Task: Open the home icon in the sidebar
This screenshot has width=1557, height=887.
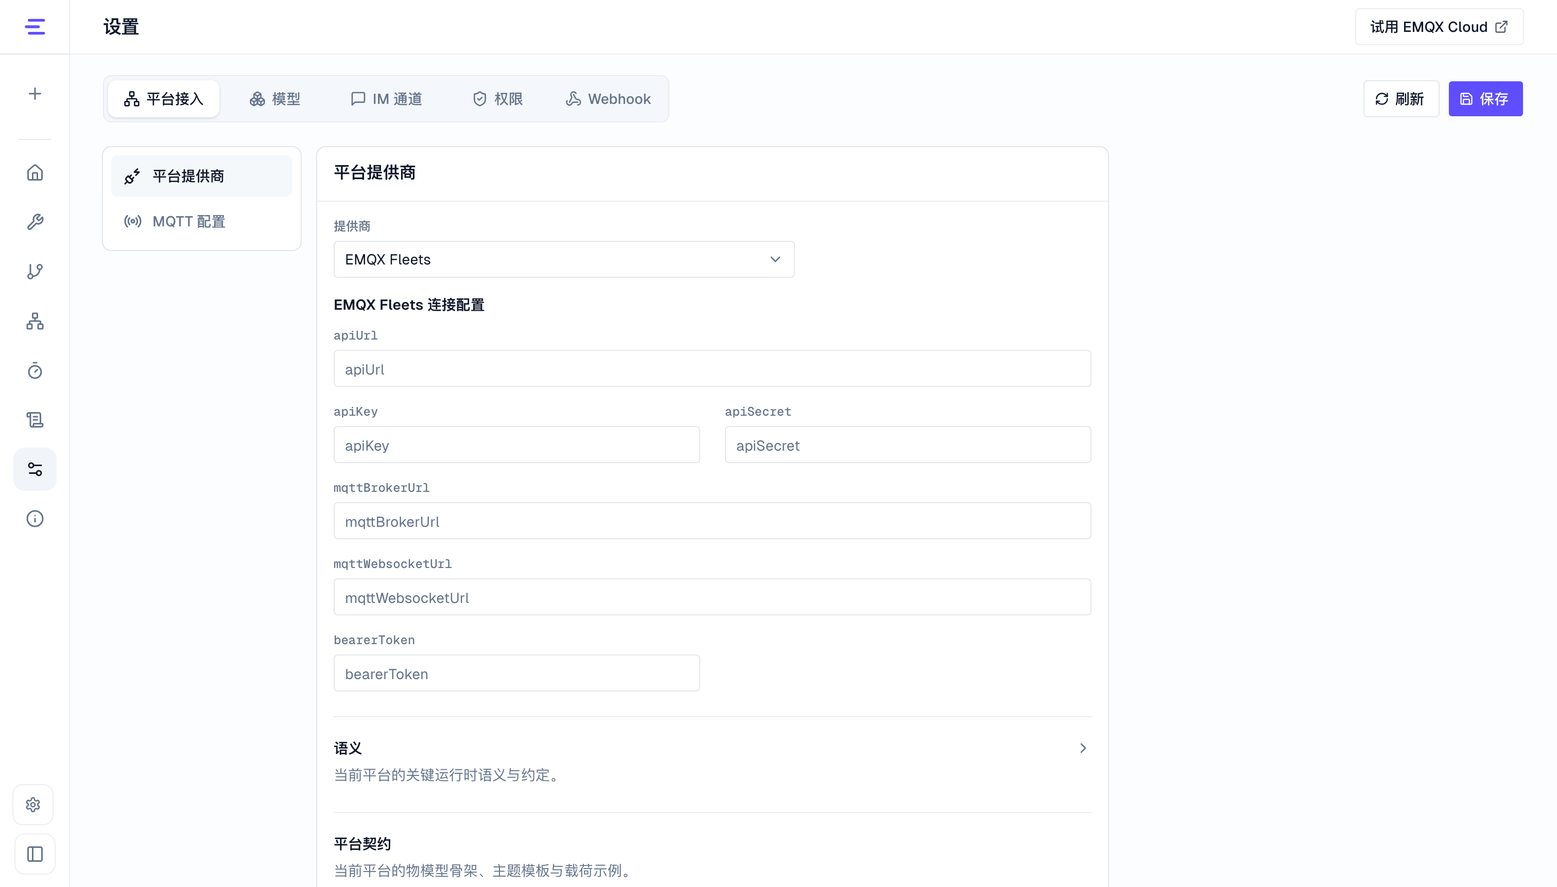Action: tap(34, 173)
